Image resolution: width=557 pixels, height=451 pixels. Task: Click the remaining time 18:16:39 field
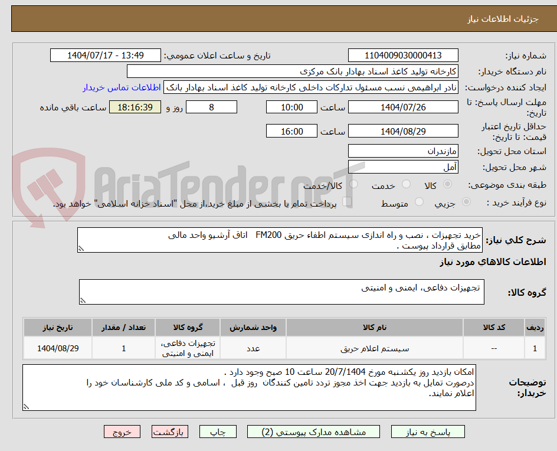coord(135,107)
